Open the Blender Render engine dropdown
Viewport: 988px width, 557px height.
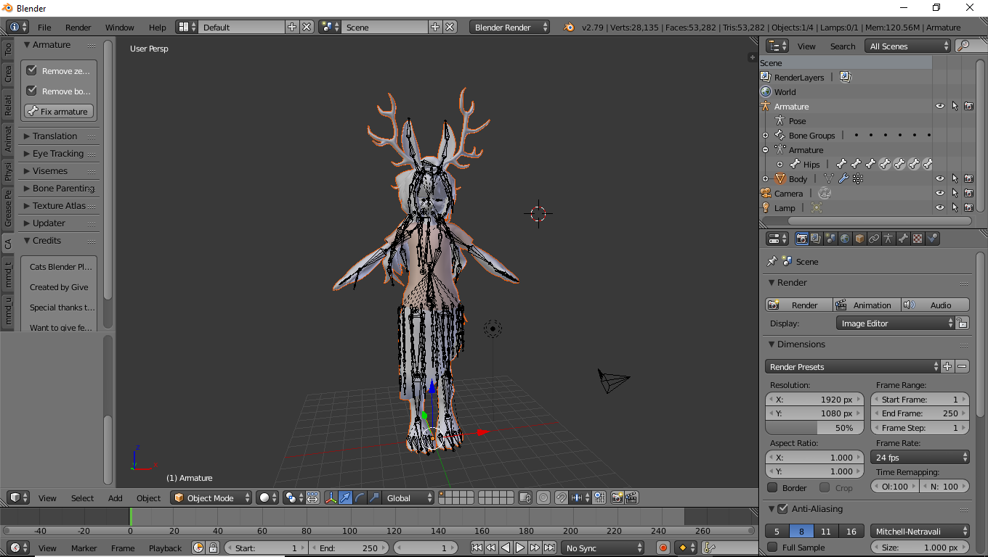510,27
